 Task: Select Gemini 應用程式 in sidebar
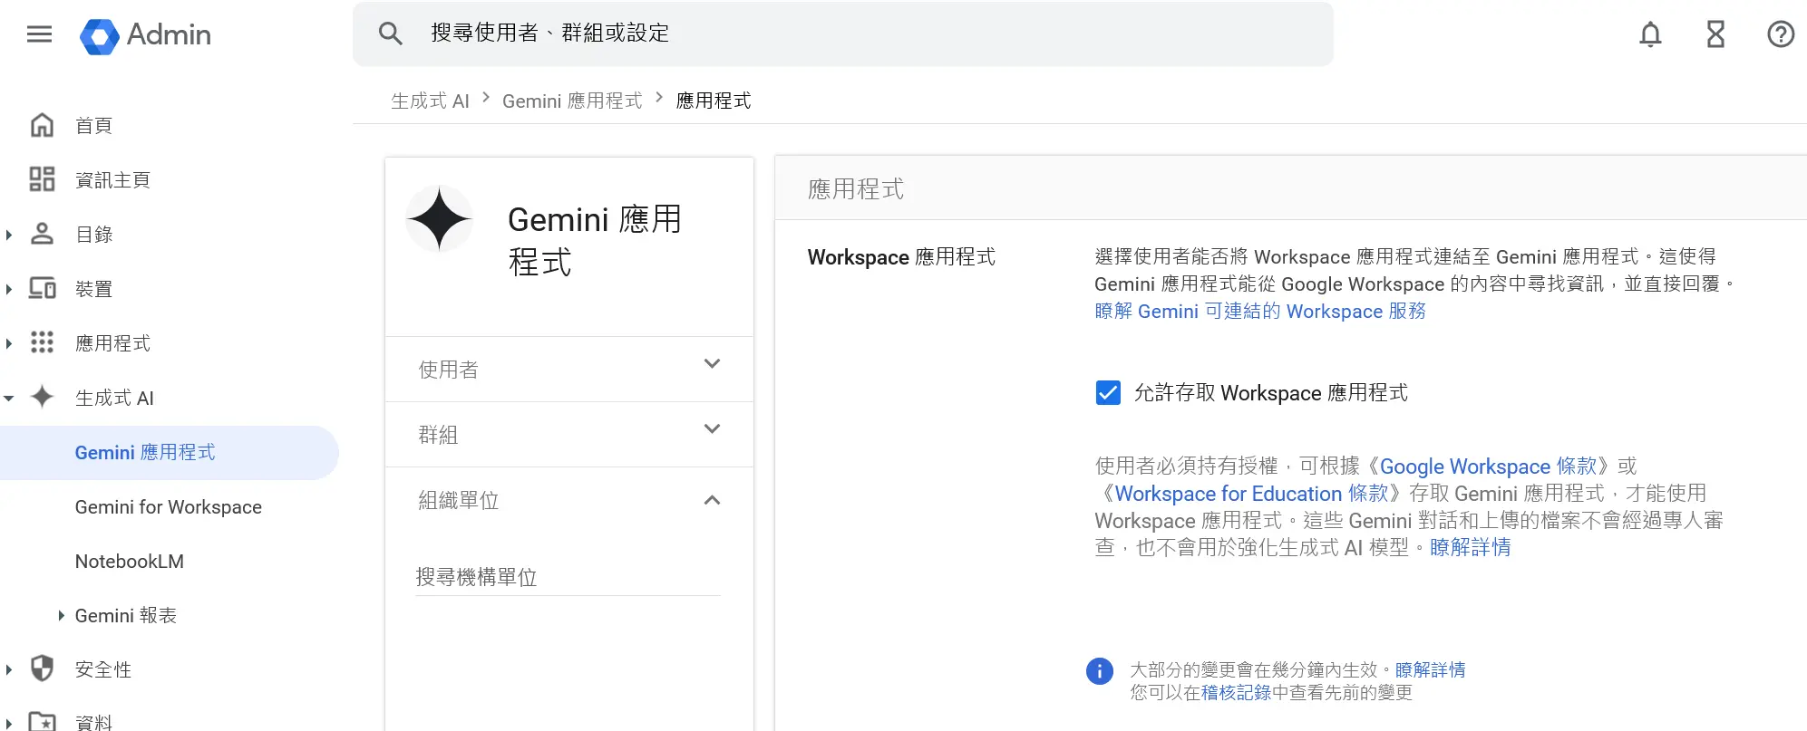(x=170, y=452)
